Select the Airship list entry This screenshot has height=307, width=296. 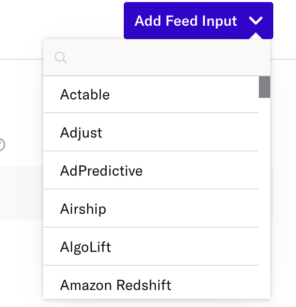[151, 209]
